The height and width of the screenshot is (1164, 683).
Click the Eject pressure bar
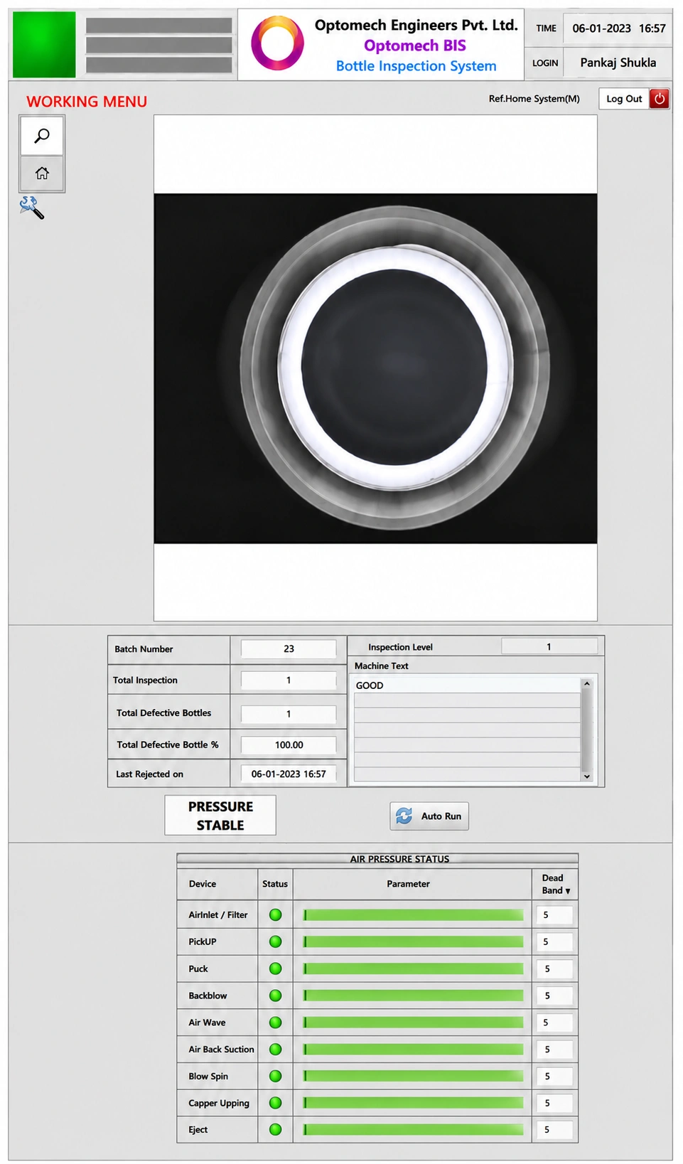[413, 1129]
